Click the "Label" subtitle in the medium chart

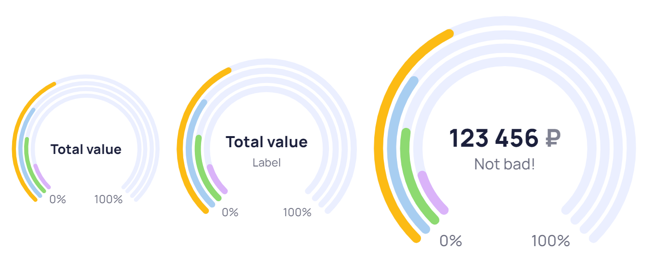point(266,163)
